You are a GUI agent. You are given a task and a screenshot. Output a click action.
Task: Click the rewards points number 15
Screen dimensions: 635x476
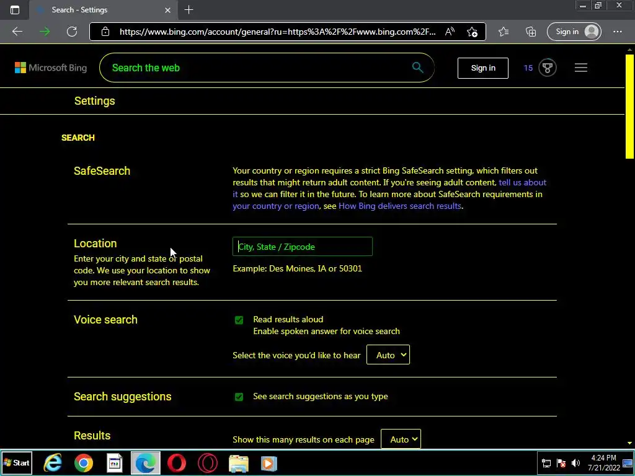pyautogui.click(x=528, y=68)
